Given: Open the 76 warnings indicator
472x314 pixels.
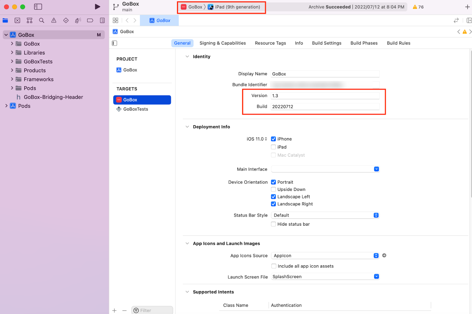Looking at the screenshot, I should pyautogui.click(x=418, y=7).
